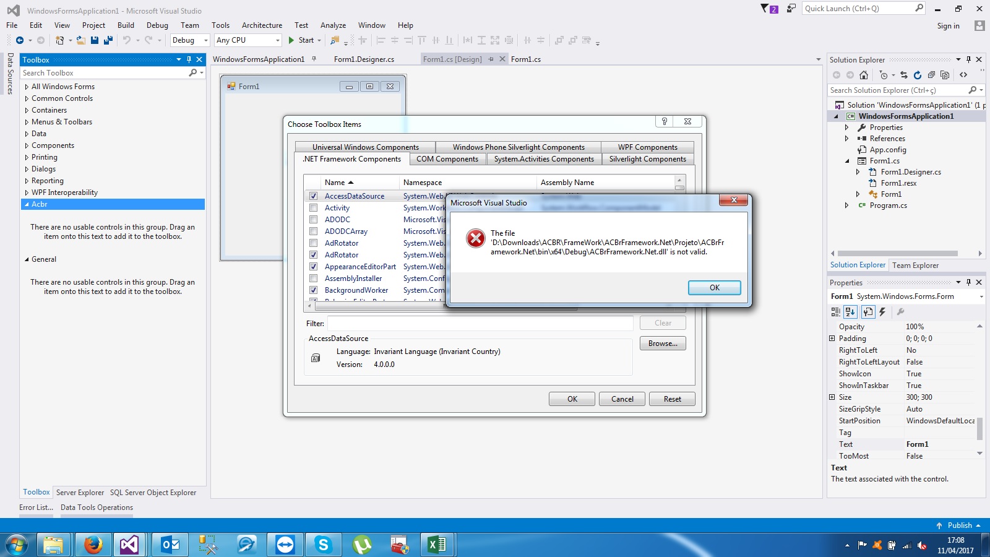
Task: Click the Events lightning icon in Properties
Action: point(882,312)
